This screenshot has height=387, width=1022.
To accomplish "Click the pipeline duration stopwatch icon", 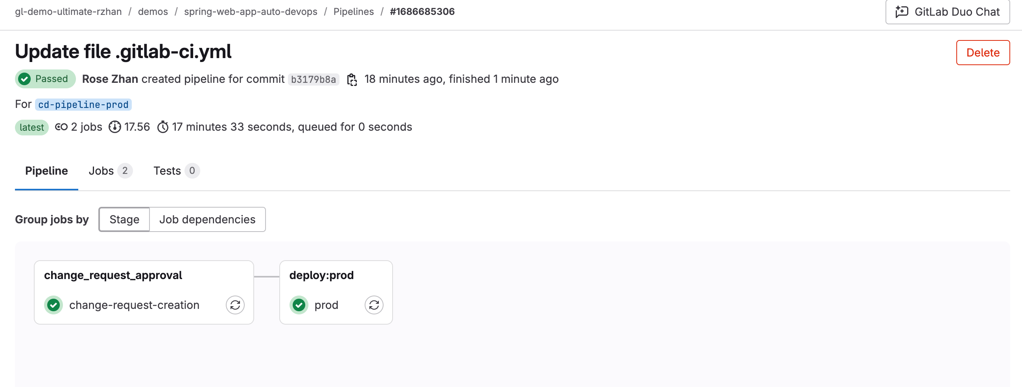I will click(163, 127).
